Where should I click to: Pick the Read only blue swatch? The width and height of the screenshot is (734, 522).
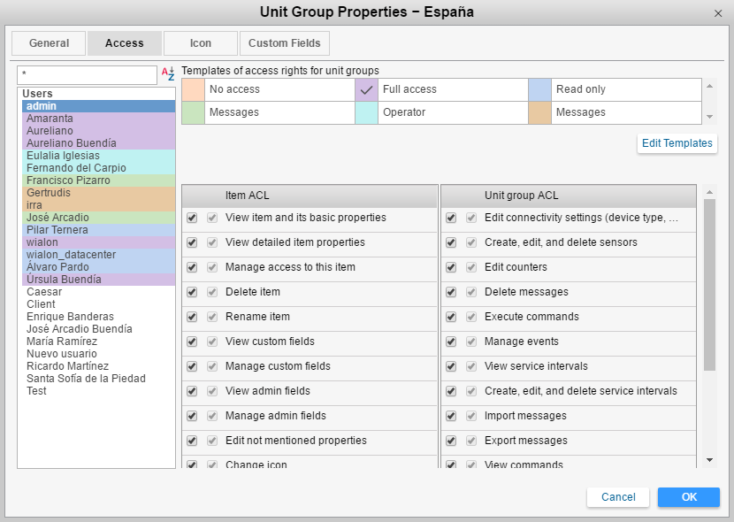click(539, 89)
